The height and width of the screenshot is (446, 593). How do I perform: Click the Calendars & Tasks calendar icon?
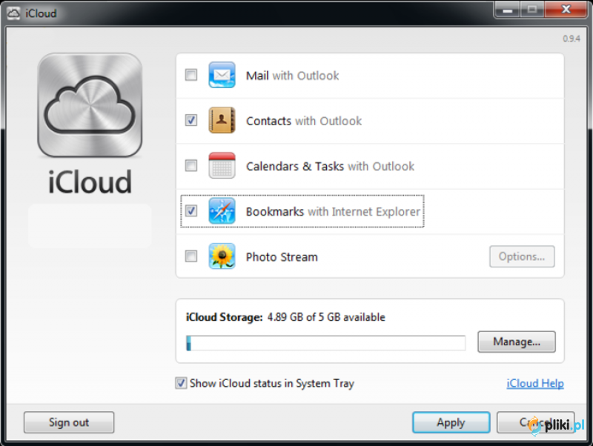click(x=222, y=165)
